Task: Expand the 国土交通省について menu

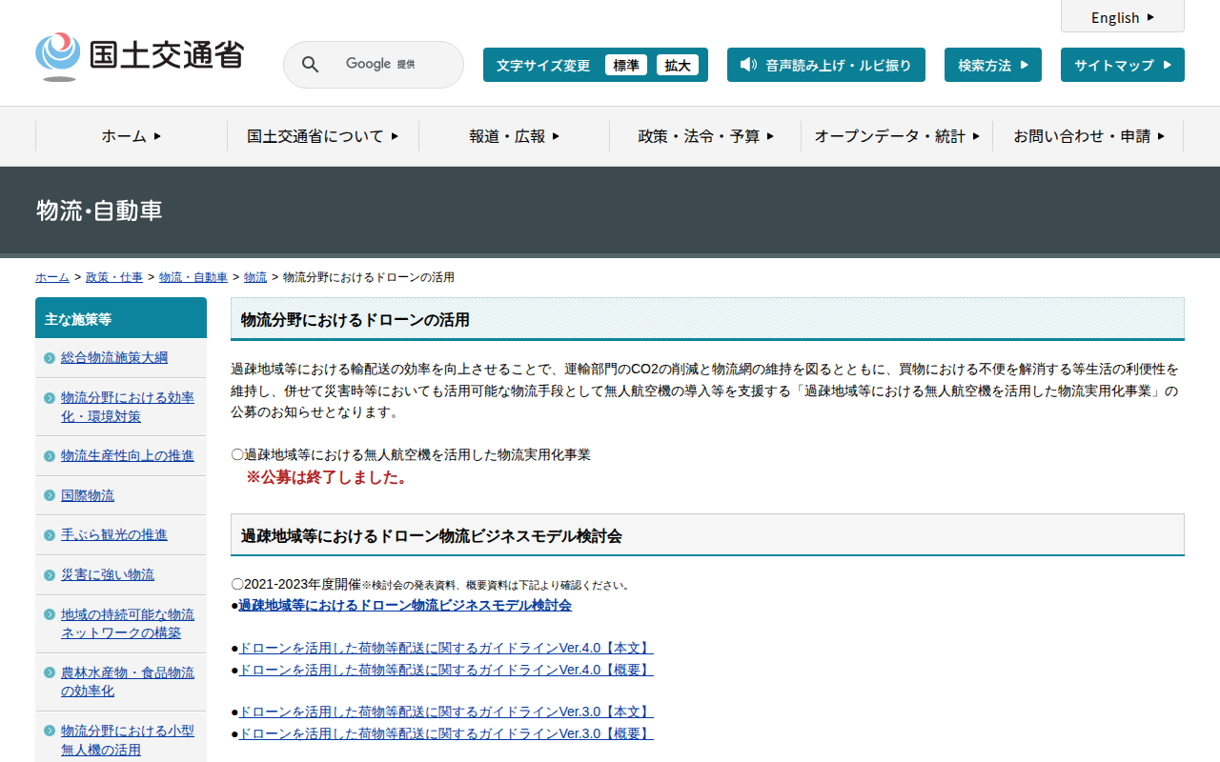Action: [322, 136]
